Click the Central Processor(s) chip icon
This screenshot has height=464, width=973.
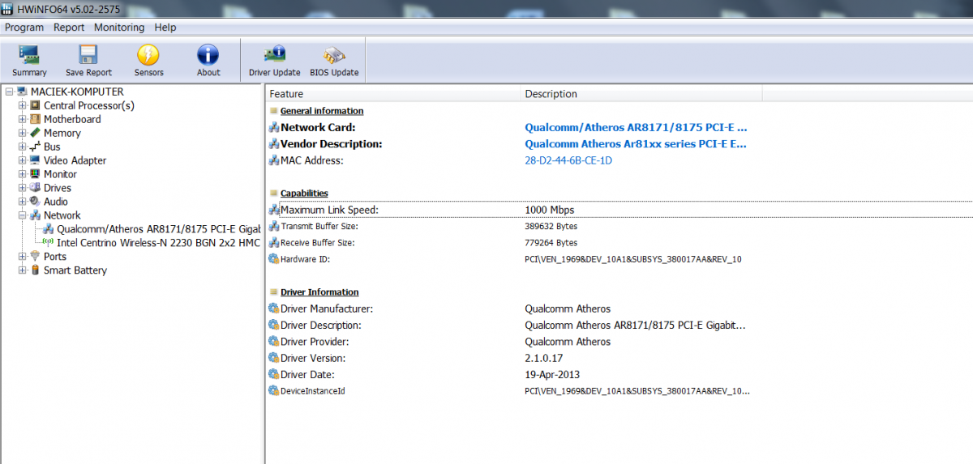(36, 105)
